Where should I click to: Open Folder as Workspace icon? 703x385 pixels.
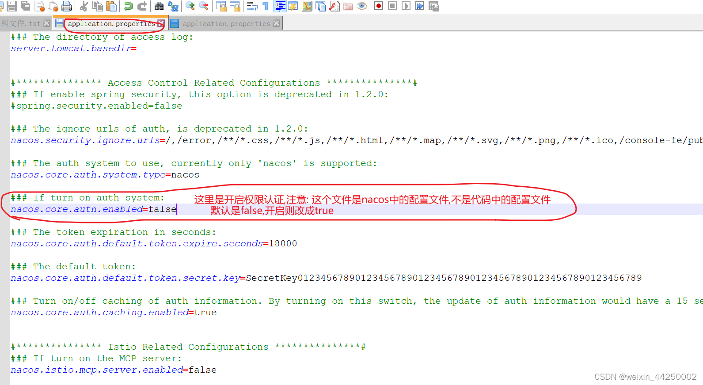coord(348,6)
